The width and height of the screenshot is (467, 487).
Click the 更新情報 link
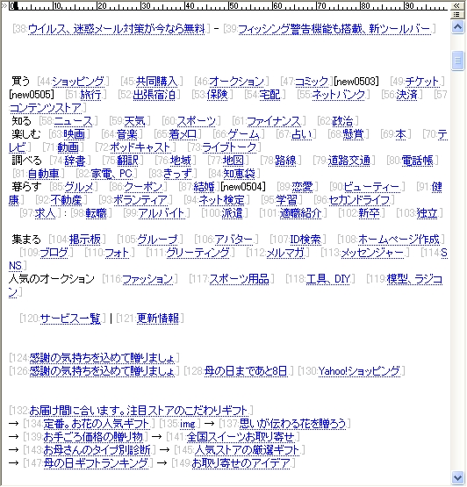point(158,319)
